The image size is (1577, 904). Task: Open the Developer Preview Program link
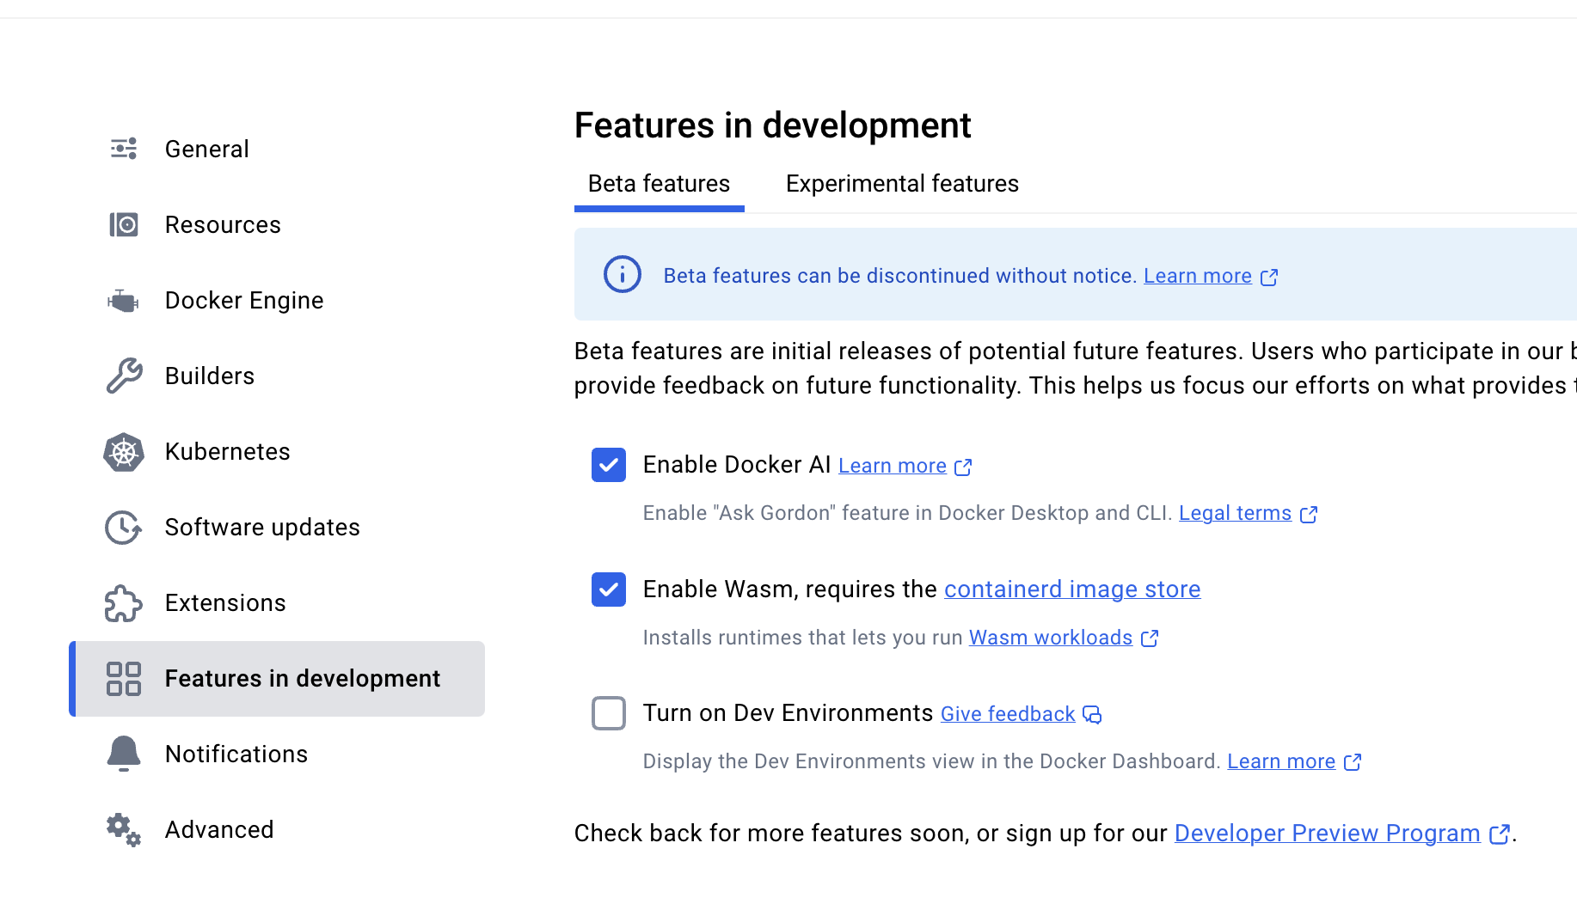1327,834
